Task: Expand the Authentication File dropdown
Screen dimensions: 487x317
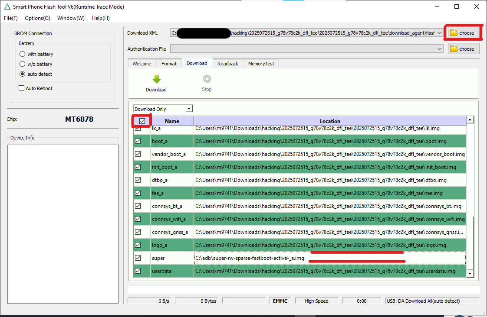Action: click(440, 49)
